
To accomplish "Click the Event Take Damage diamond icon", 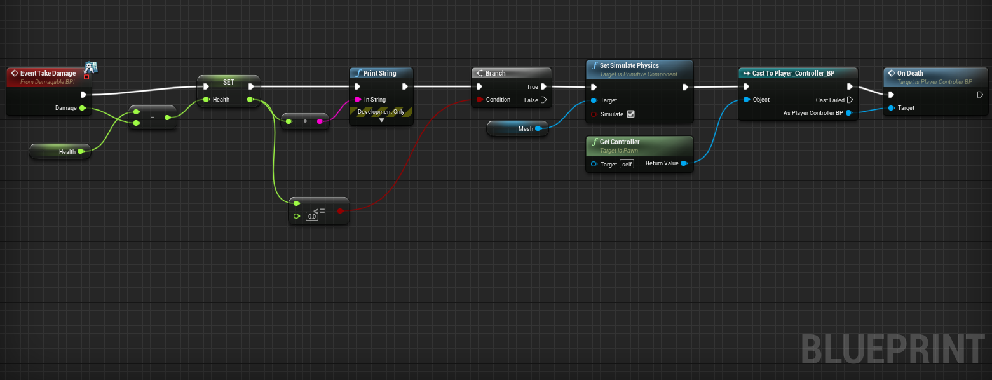I will 14,73.
